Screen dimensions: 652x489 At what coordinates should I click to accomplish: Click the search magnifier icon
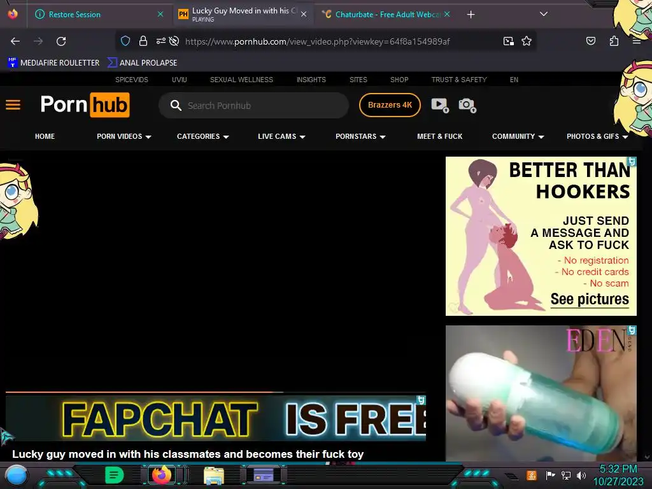click(x=176, y=105)
